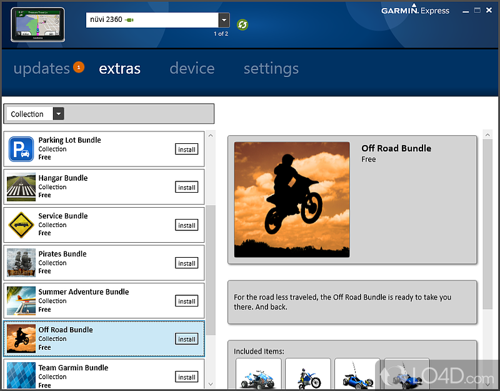Click the Pirates Bundle ship icon
This screenshot has height=391, width=500.
pos(21,263)
